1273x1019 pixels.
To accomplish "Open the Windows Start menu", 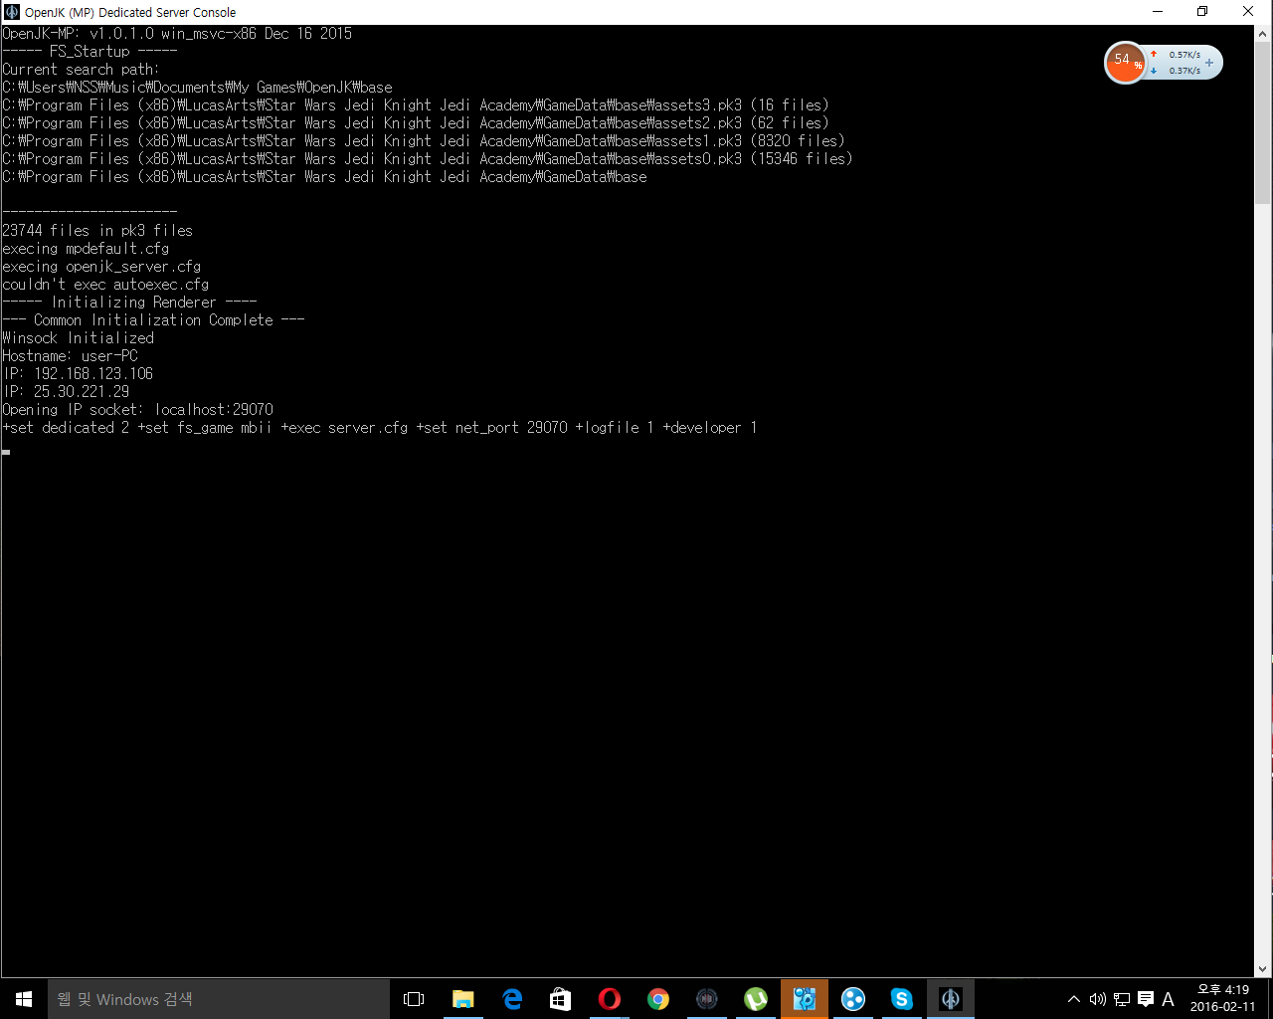I will [24, 999].
